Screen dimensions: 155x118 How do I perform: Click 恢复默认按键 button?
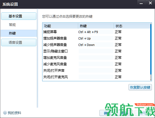pos(140,87)
